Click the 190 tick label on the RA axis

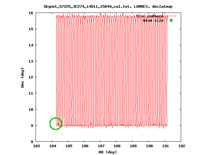(x=149, y=146)
